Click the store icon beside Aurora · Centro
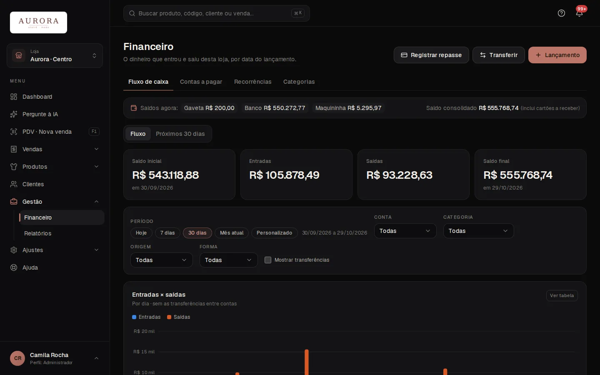The image size is (600, 375). tap(19, 55)
